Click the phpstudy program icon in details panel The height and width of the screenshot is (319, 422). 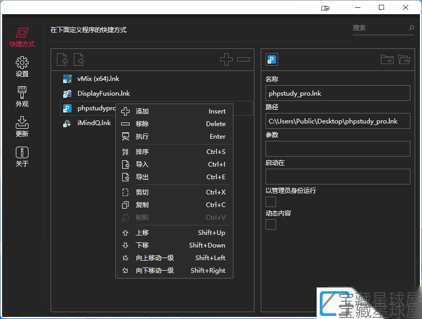pos(272,59)
